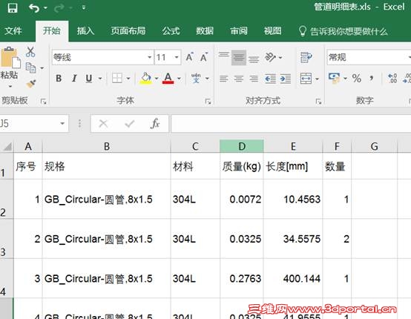Open the 文件 menu
The height and width of the screenshot is (319, 411).
pyautogui.click(x=13, y=31)
